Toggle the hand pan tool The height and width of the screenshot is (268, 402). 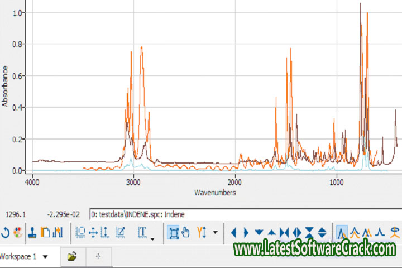[x=186, y=232]
